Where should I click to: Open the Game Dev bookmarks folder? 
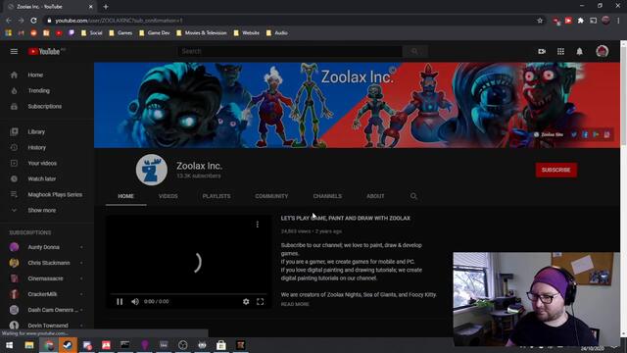click(155, 32)
